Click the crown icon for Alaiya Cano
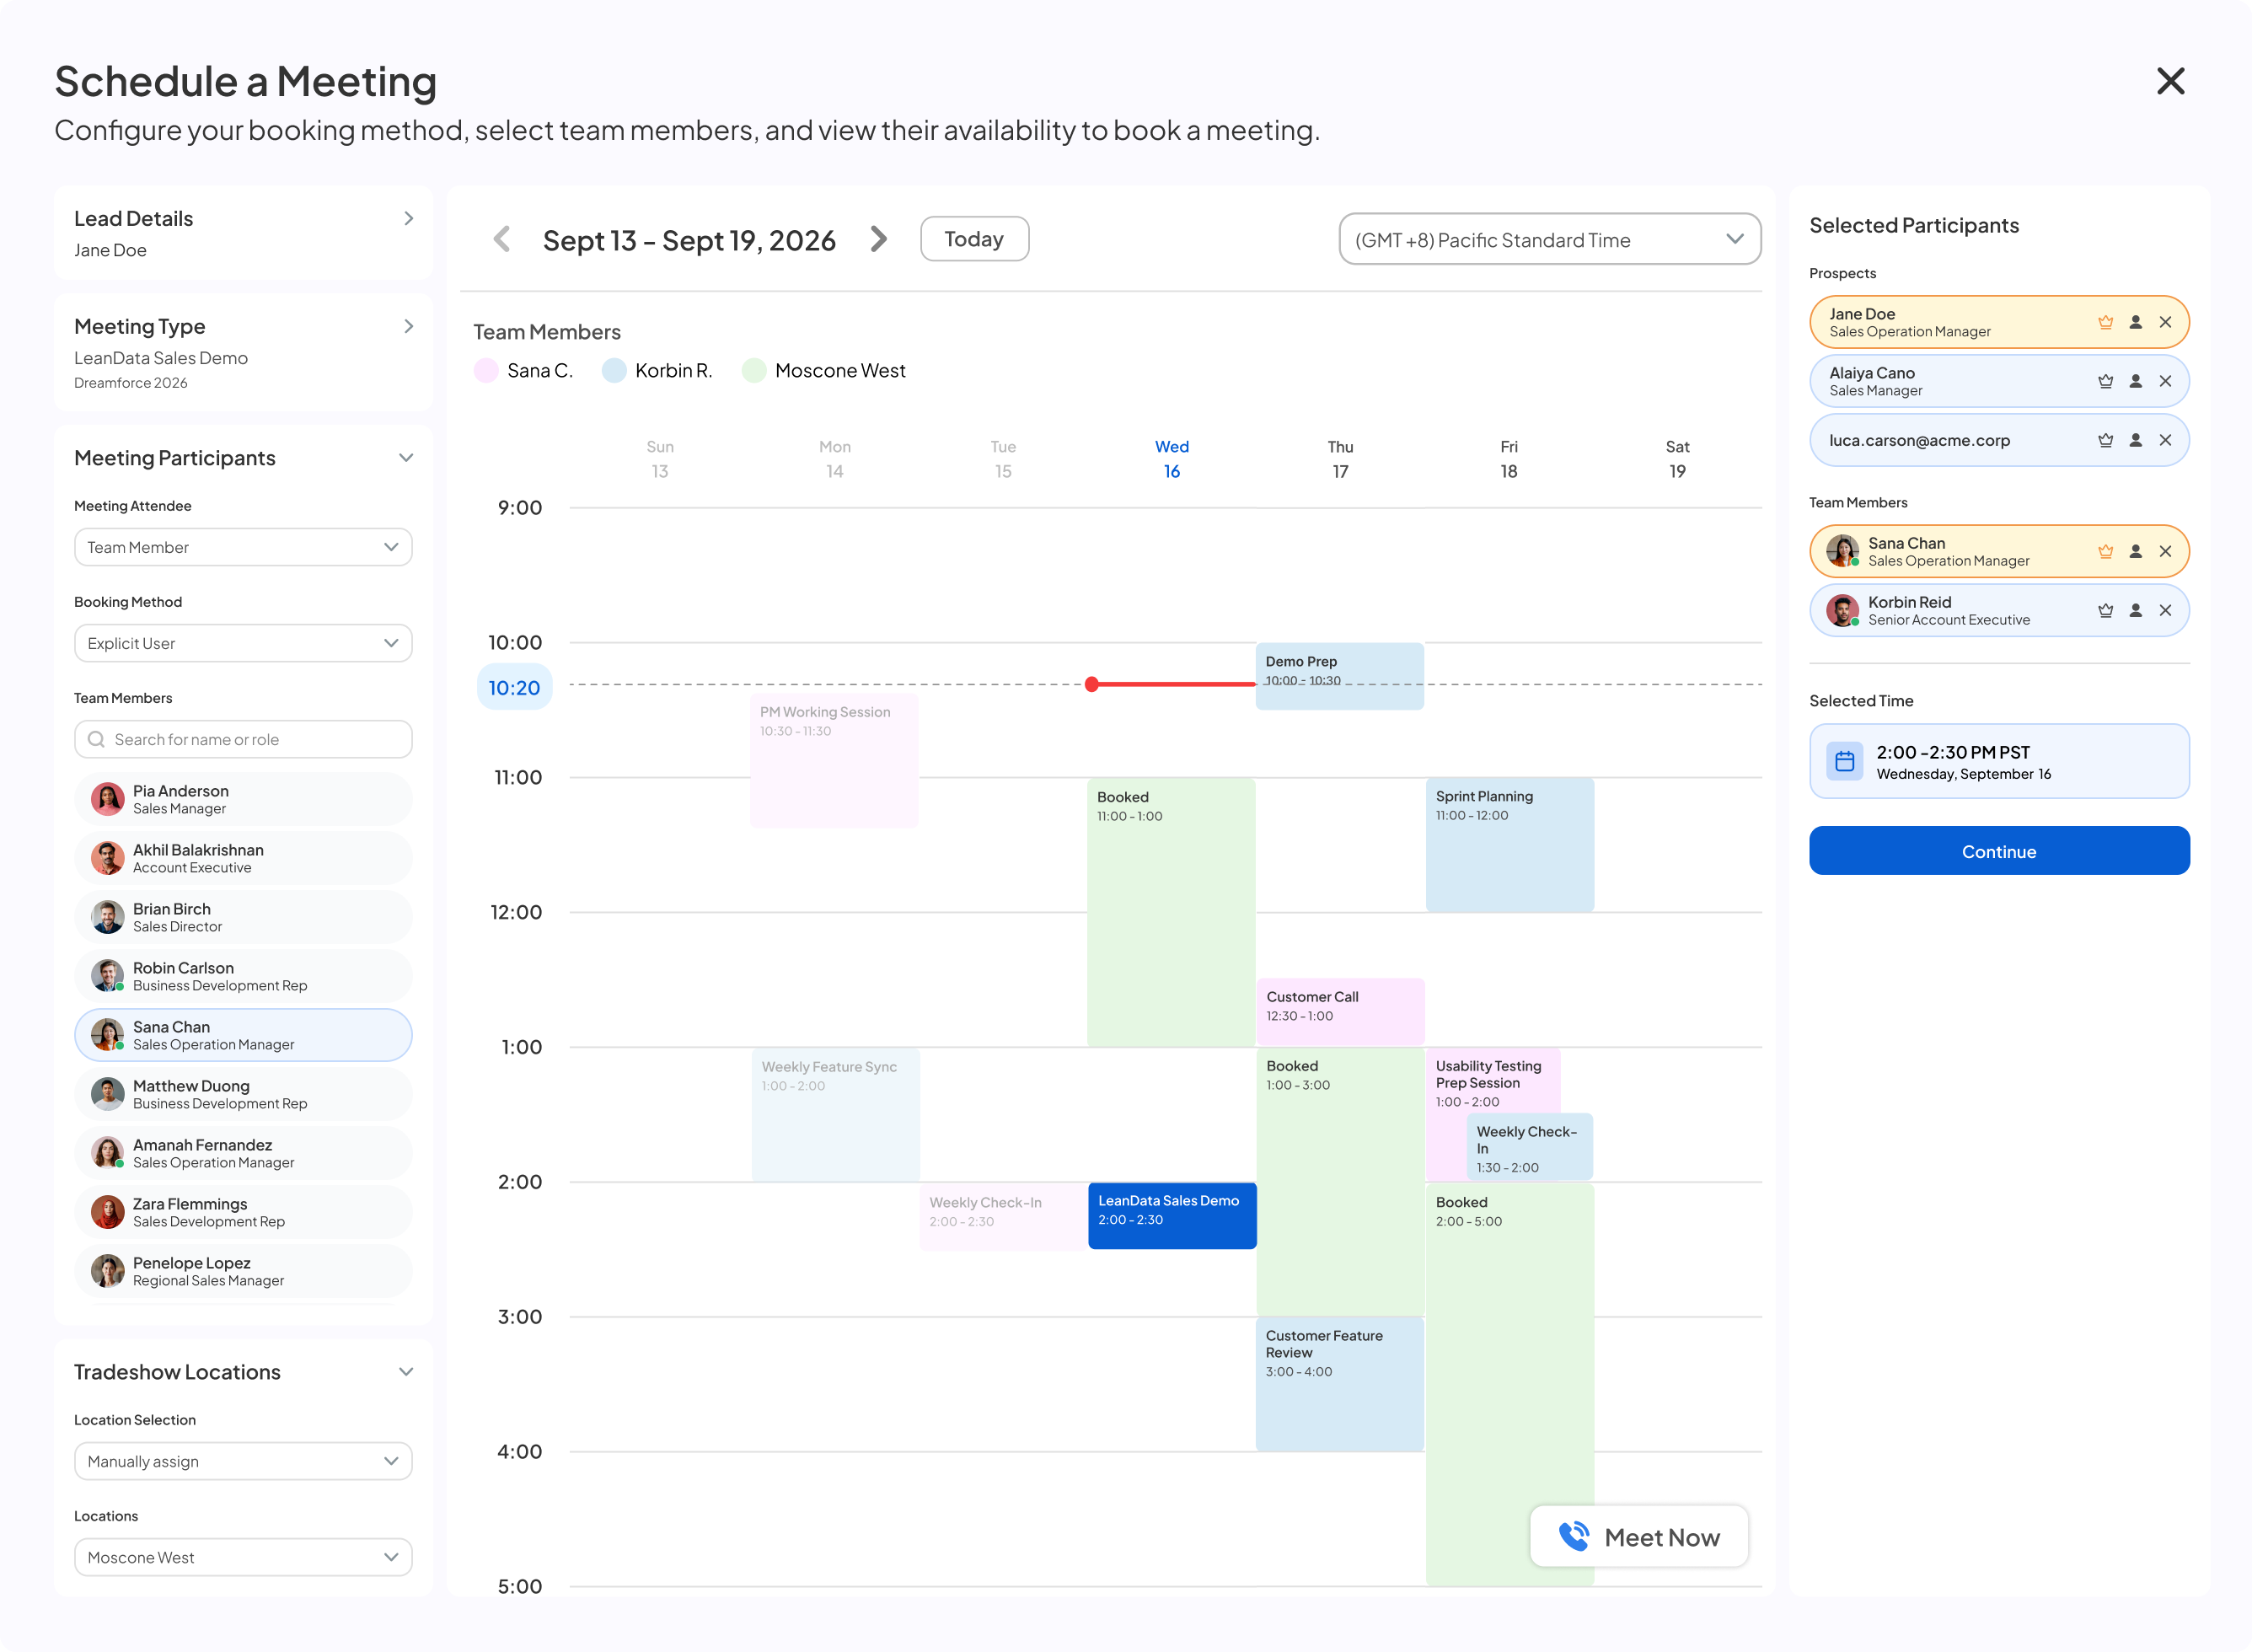 (x=2105, y=381)
